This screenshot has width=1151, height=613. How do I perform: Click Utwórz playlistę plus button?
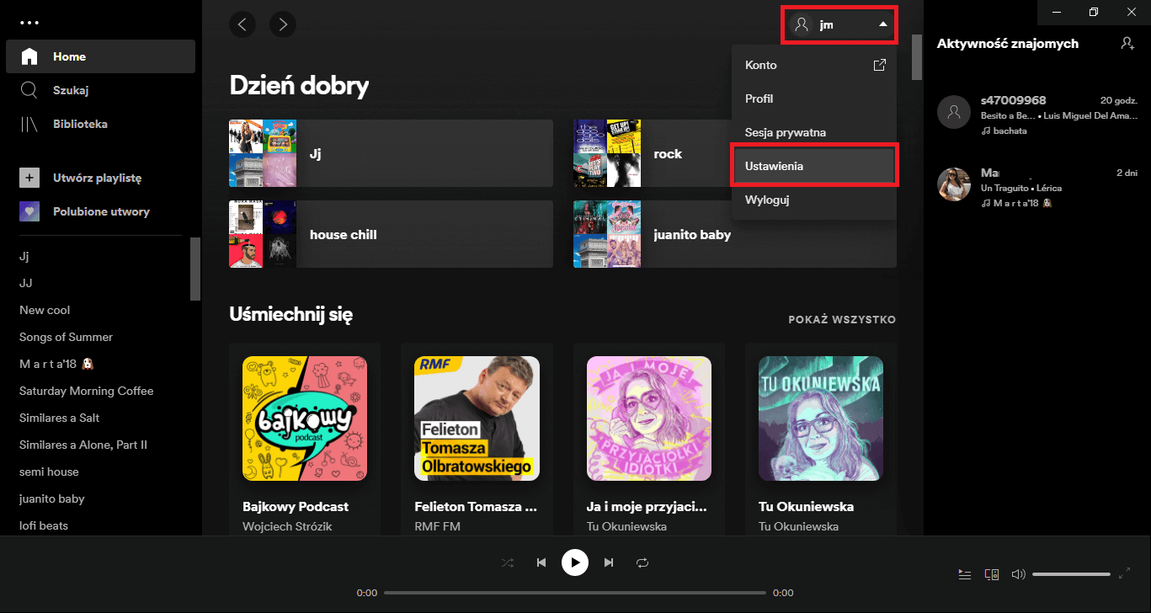click(29, 178)
